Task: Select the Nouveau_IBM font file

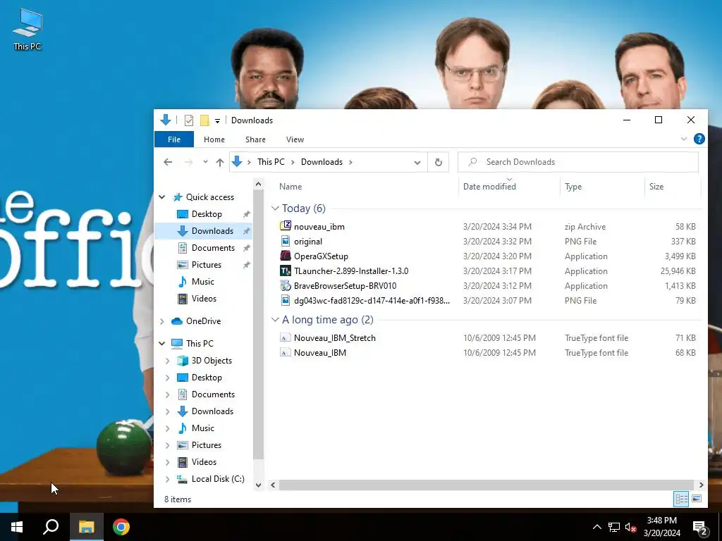Action: [x=320, y=353]
